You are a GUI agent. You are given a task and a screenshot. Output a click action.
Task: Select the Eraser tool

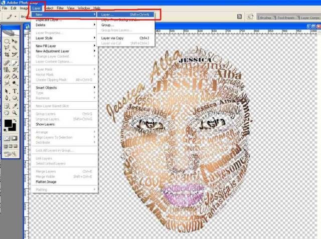coord(7,76)
